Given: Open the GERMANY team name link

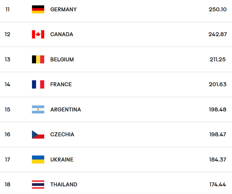Looking at the screenshot, I should 63,9.
